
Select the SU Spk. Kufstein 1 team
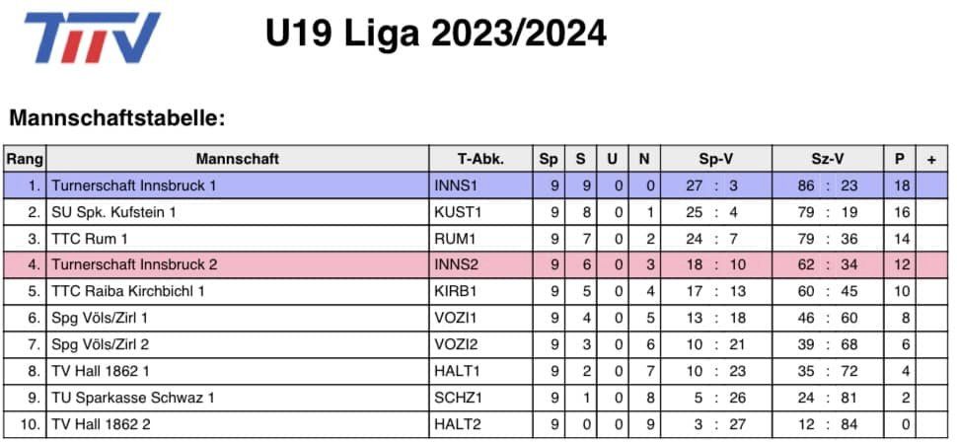(114, 212)
